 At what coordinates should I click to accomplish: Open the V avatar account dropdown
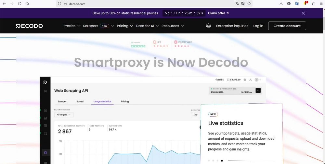tap(258, 80)
